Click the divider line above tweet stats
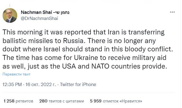 click(x=89, y=92)
